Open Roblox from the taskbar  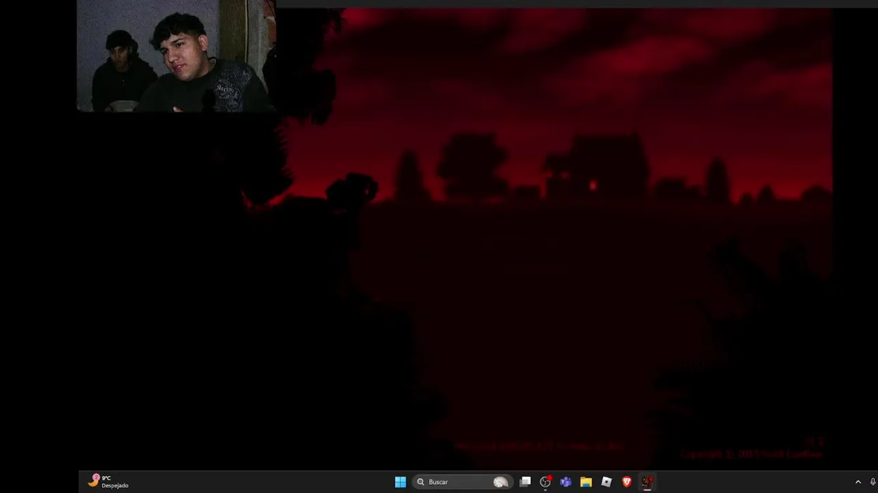[606, 482]
